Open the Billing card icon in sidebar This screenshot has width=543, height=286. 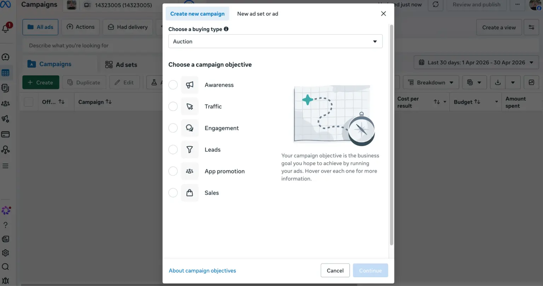coord(5,134)
